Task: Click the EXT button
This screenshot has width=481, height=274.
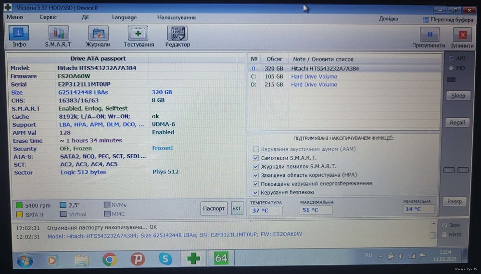Action: pyautogui.click(x=237, y=209)
